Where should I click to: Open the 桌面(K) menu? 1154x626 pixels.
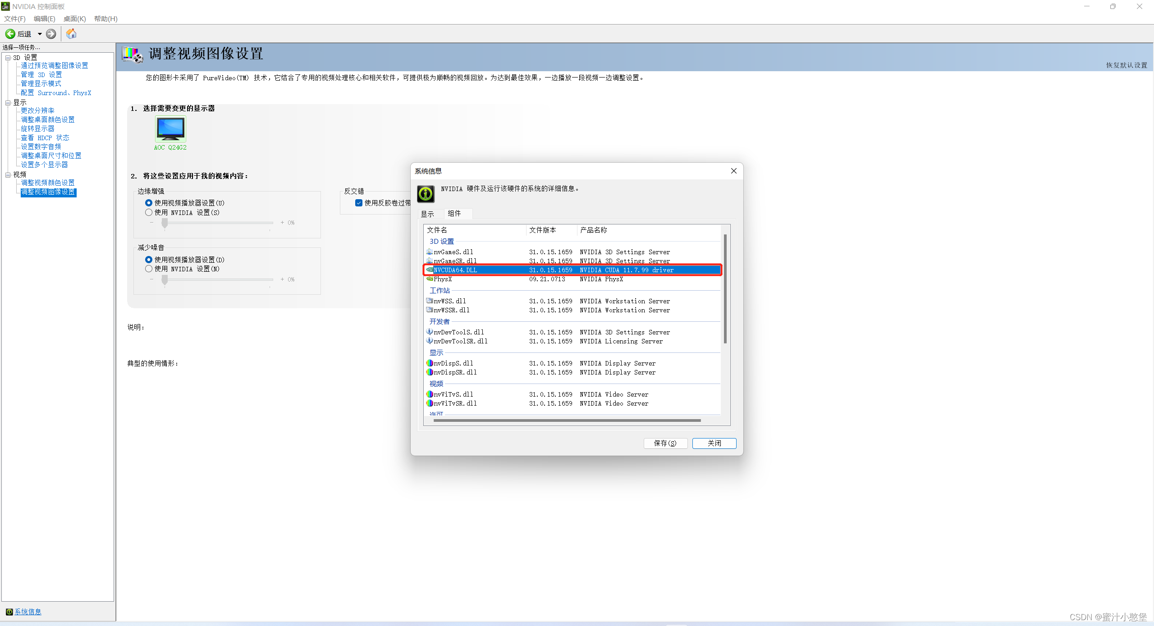click(x=75, y=18)
